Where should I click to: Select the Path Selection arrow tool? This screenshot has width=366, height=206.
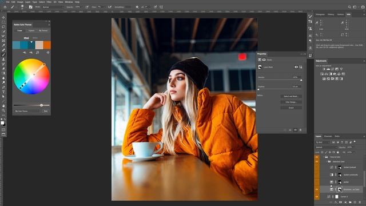(x=3, y=97)
